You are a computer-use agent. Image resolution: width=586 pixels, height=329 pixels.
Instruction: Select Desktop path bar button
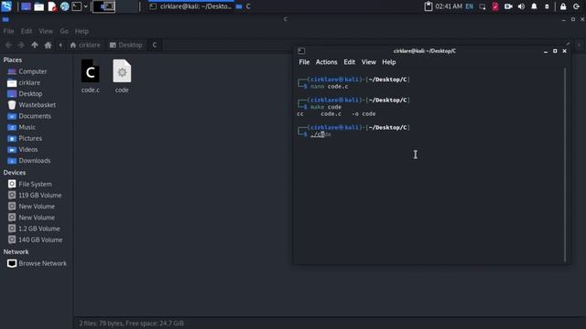click(126, 45)
